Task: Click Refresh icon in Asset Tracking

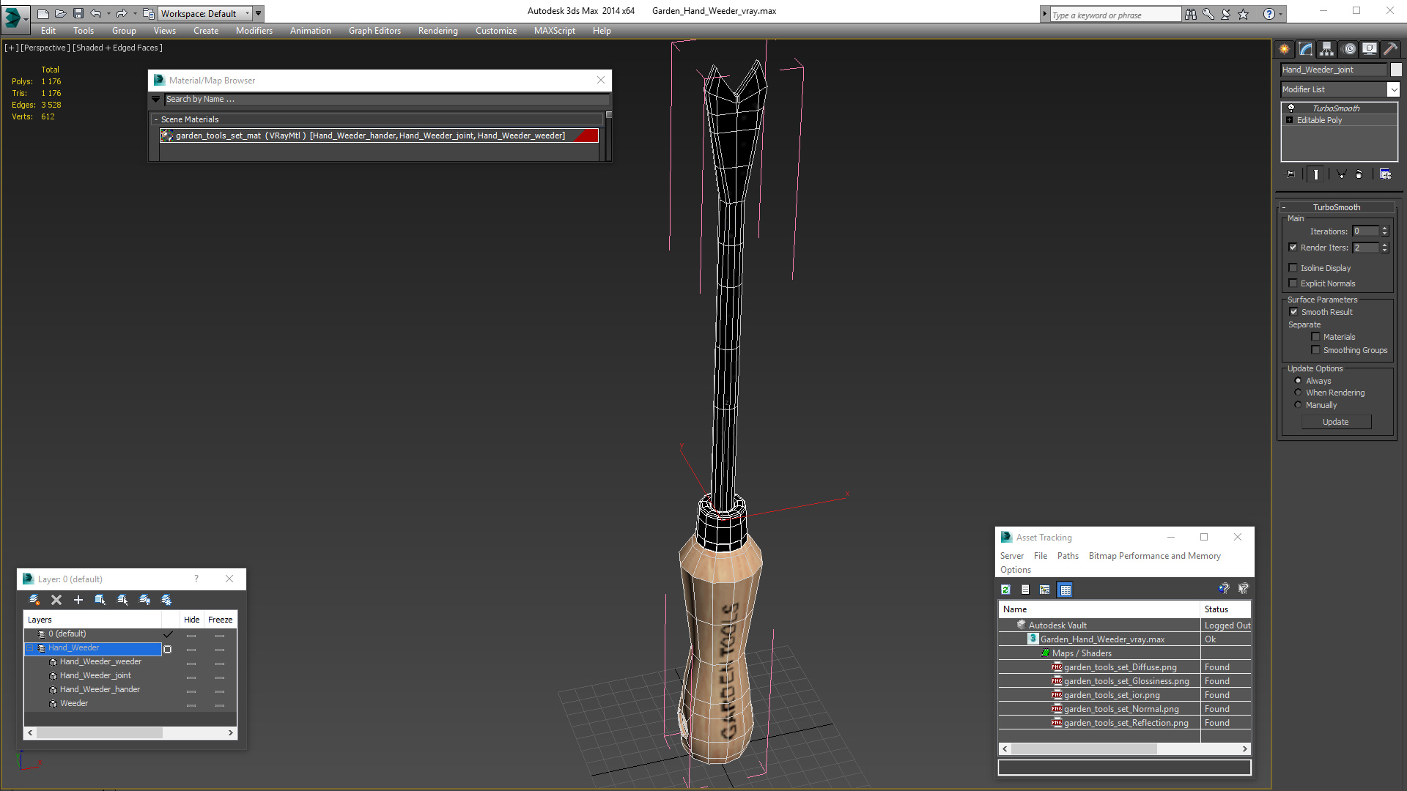Action: click(x=1006, y=590)
